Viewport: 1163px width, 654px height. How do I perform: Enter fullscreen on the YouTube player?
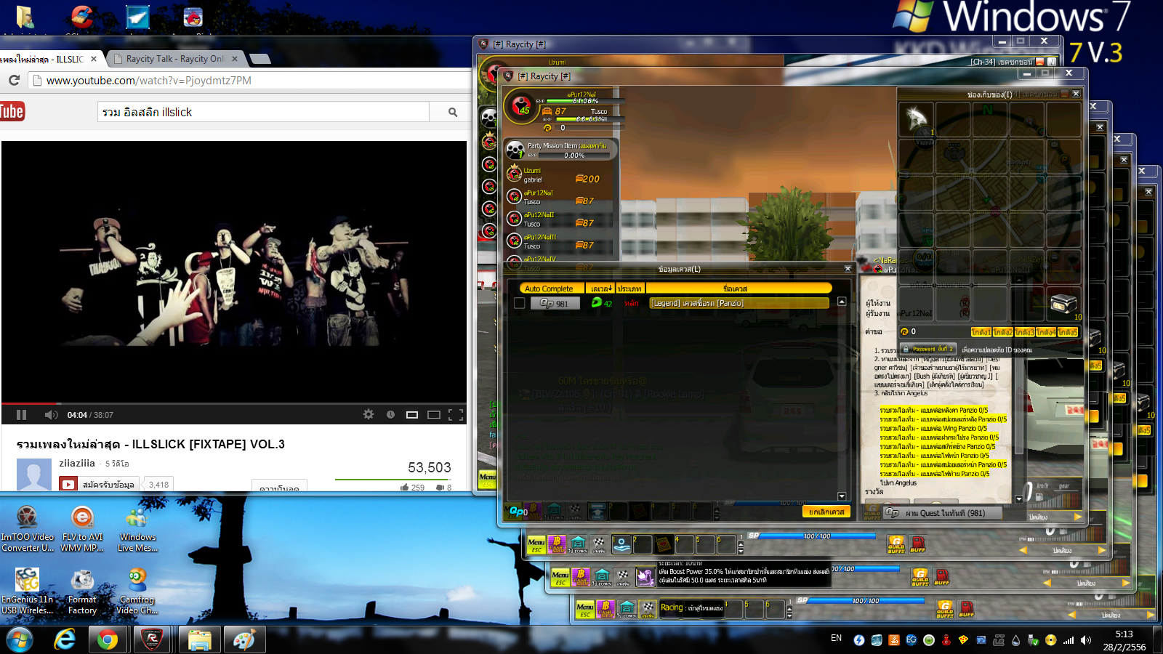pyautogui.click(x=456, y=415)
